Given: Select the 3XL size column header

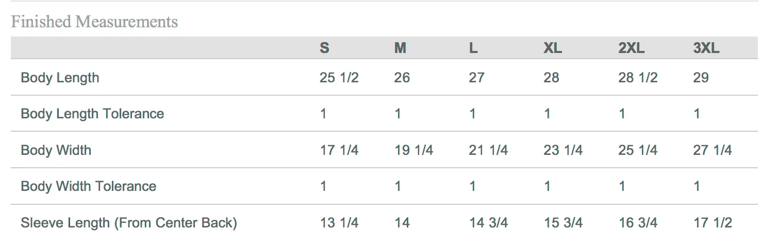Looking at the screenshot, I should (706, 48).
